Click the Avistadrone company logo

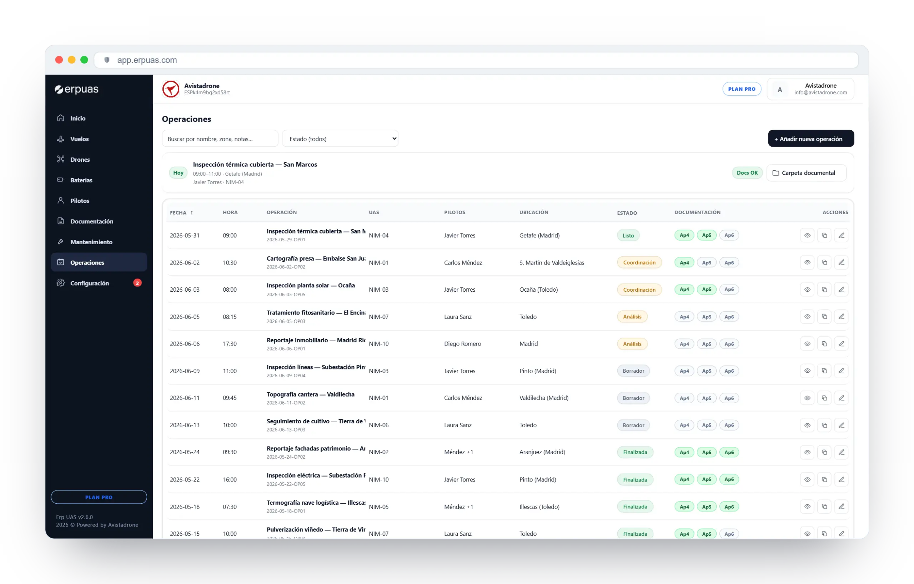[x=171, y=89]
